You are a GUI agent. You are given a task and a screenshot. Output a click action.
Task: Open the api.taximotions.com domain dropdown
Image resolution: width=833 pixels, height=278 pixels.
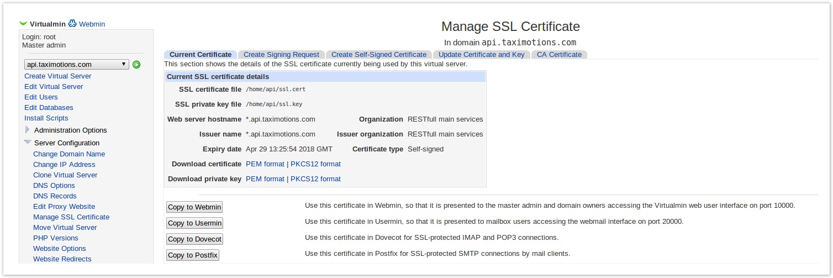[77, 65]
